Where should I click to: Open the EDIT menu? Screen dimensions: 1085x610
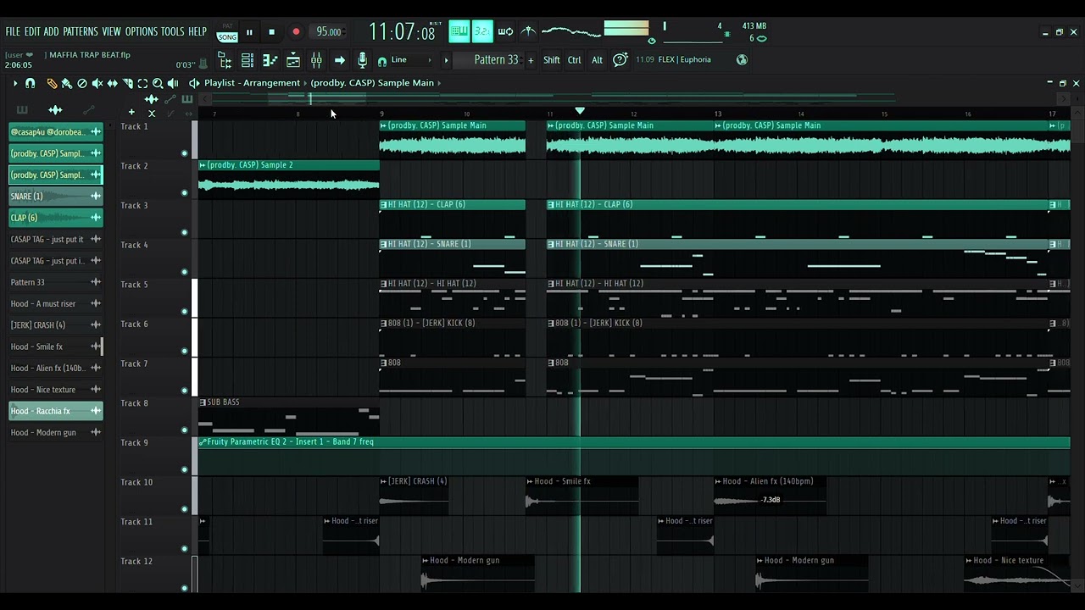click(x=32, y=31)
